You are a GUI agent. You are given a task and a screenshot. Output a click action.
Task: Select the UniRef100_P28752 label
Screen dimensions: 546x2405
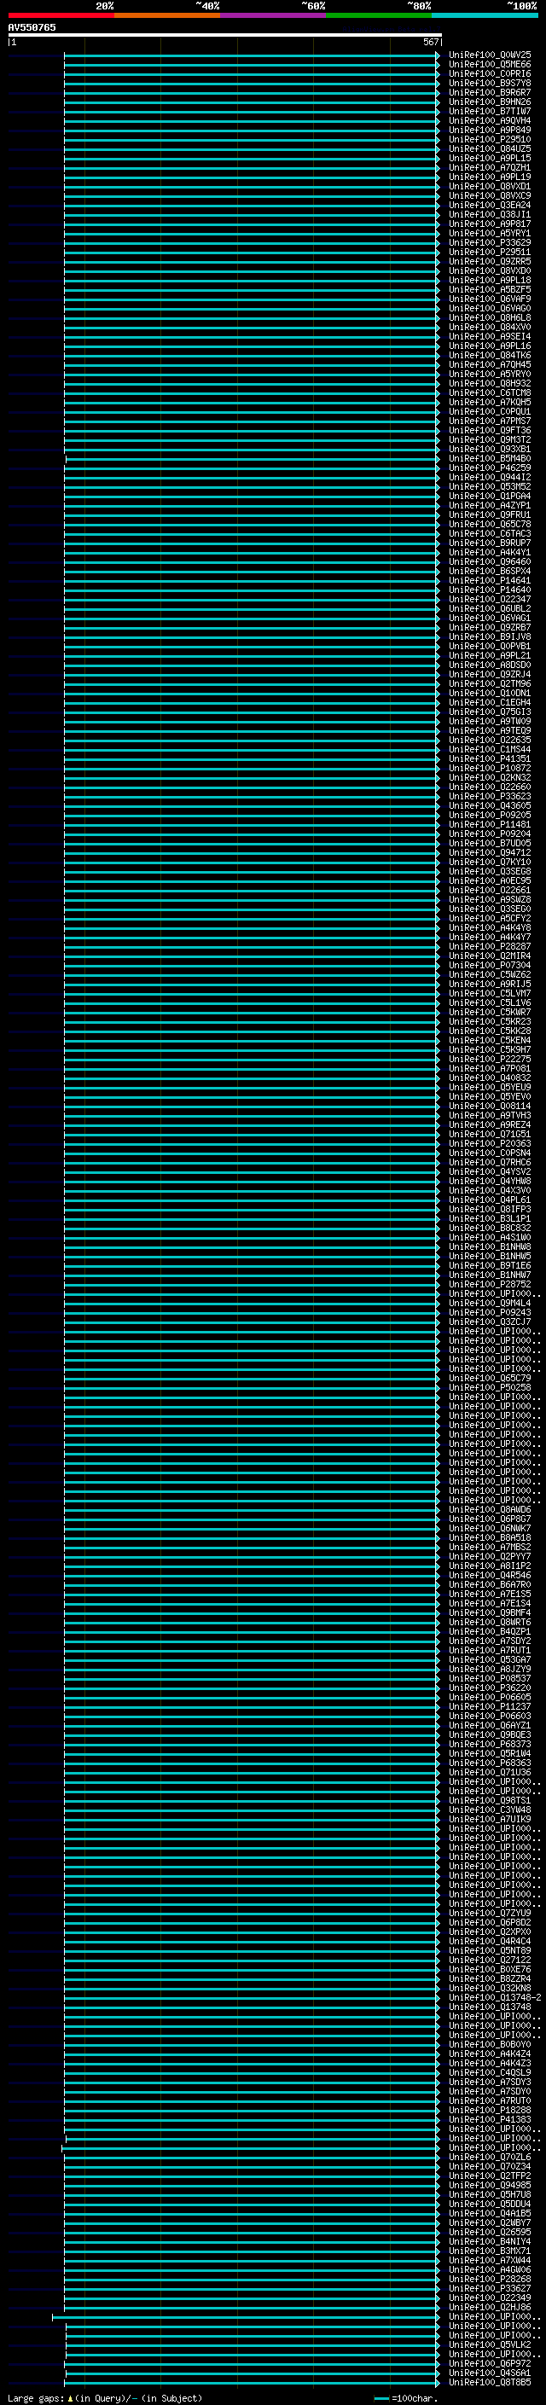[489, 1285]
